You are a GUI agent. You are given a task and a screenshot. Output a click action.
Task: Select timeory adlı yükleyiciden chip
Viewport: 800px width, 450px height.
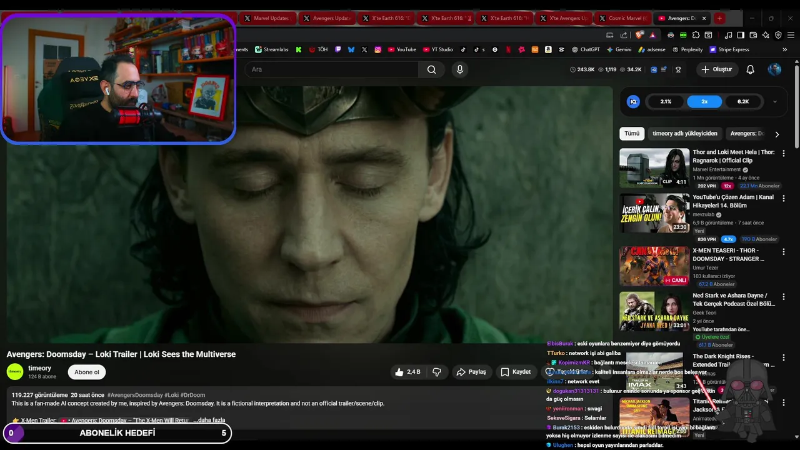pyautogui.click(x=684, y=133)
